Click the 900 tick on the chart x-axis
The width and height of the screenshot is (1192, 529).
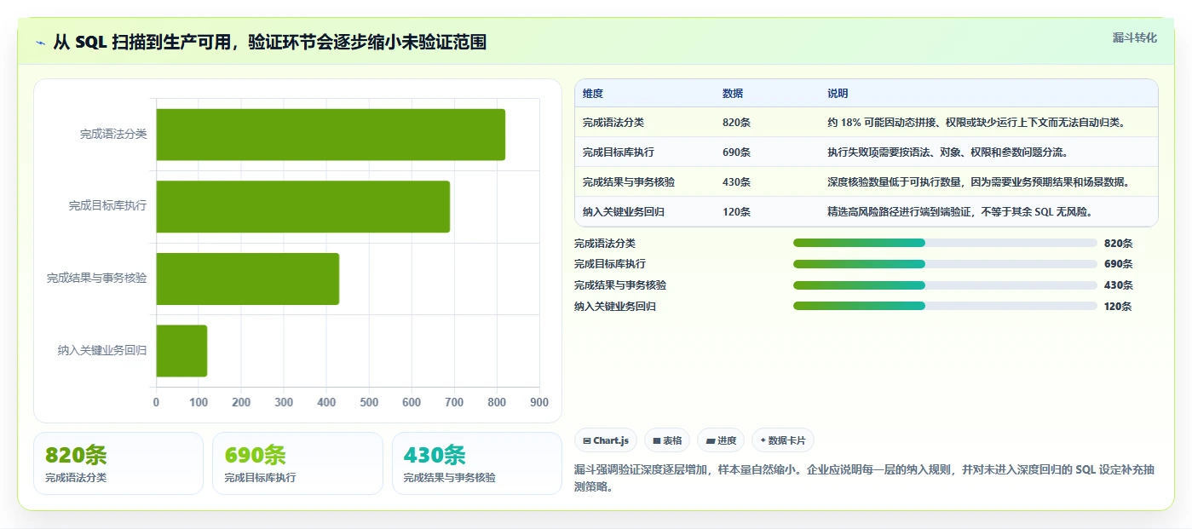point(539,402)
